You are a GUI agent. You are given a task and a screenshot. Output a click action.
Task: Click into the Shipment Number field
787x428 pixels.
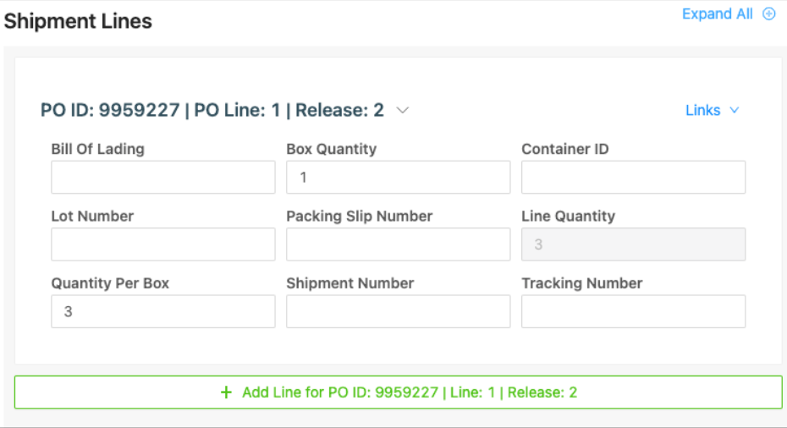[x=398, y=311]
